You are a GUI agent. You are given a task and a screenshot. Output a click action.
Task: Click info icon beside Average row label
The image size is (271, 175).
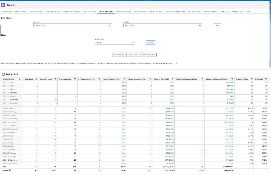pos(10,170)
